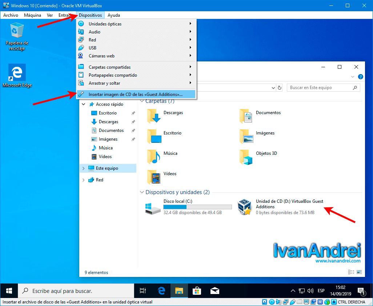Click hard disk activity status icon
373x306 pixels.
click(x=265, y=302)
